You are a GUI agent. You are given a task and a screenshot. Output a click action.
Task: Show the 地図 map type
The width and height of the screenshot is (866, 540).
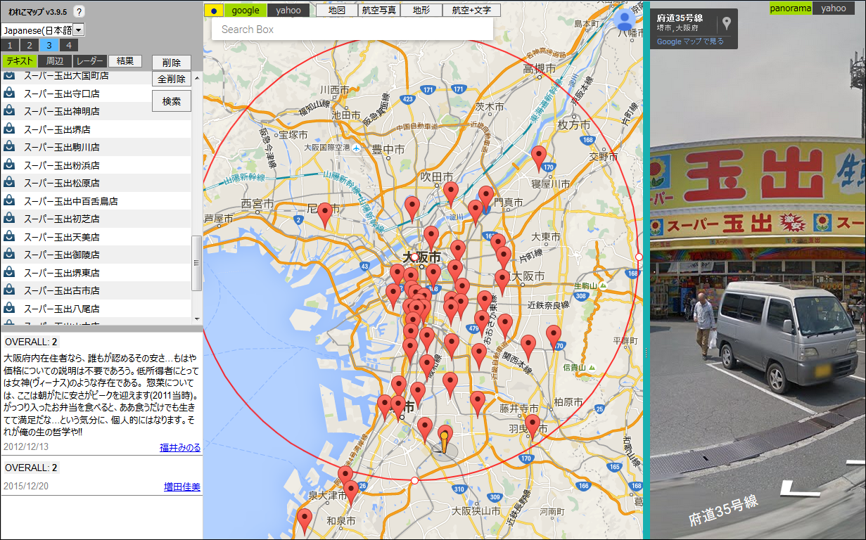point(337,10)
